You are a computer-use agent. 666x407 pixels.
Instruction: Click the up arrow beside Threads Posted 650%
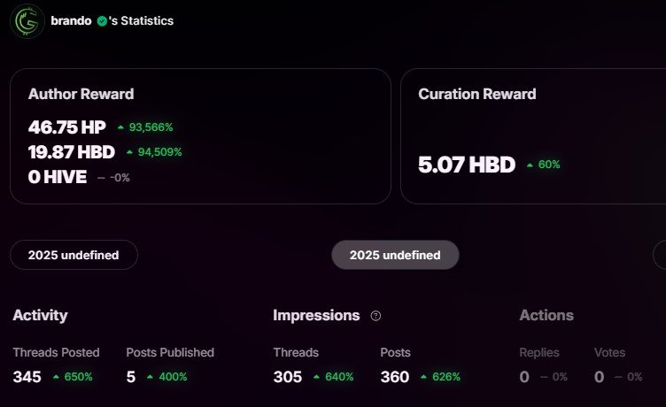(56, 376)
